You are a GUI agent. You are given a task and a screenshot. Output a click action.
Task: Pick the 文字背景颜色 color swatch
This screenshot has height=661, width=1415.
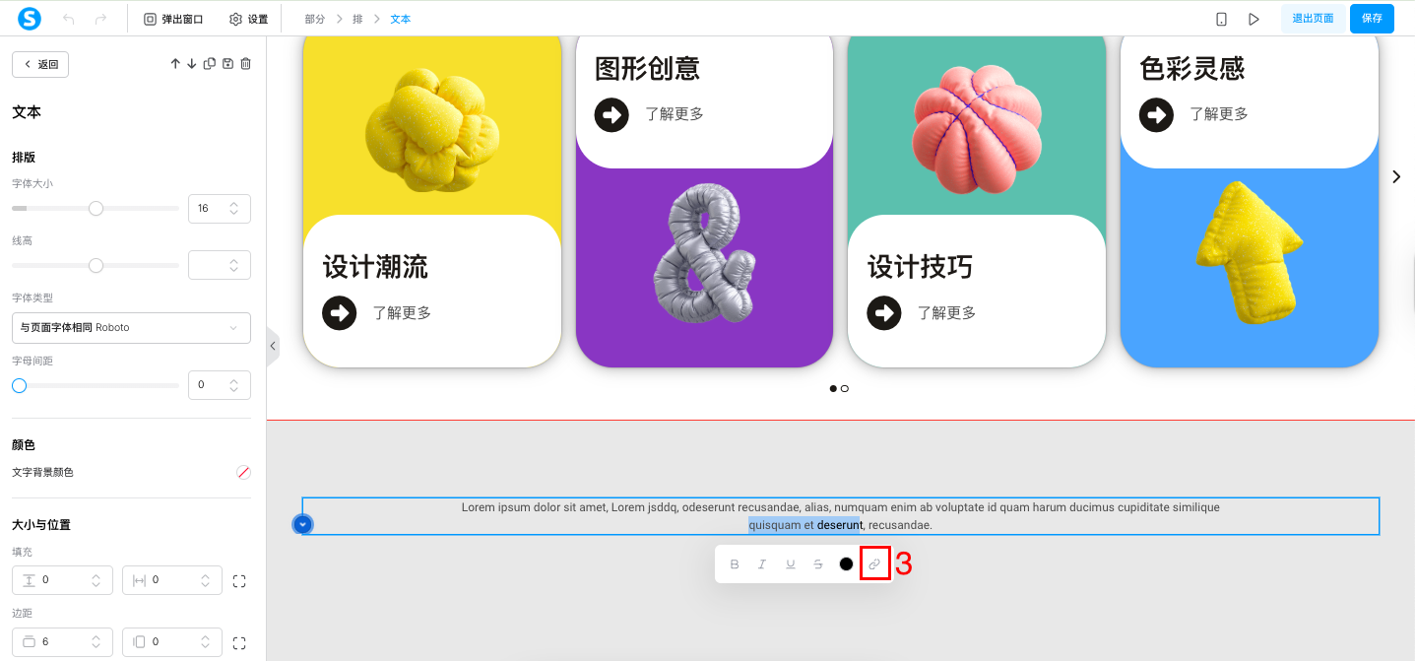tap(243, 473)
